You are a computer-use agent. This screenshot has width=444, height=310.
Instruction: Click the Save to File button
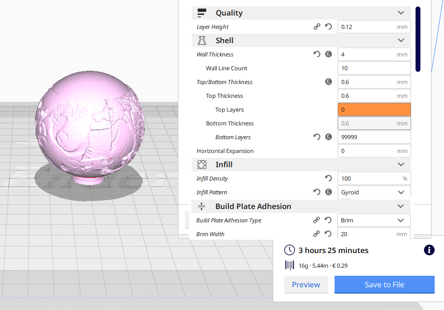click(x=384, y=285)
